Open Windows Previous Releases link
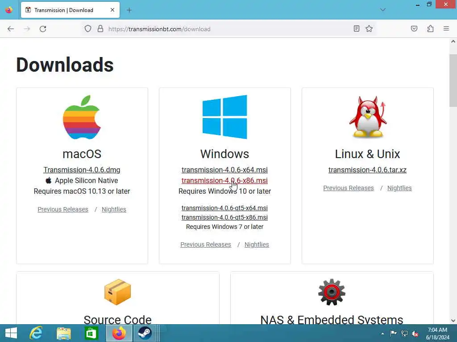The height and width of the screenshot is (342, 457). click(206, 244)
